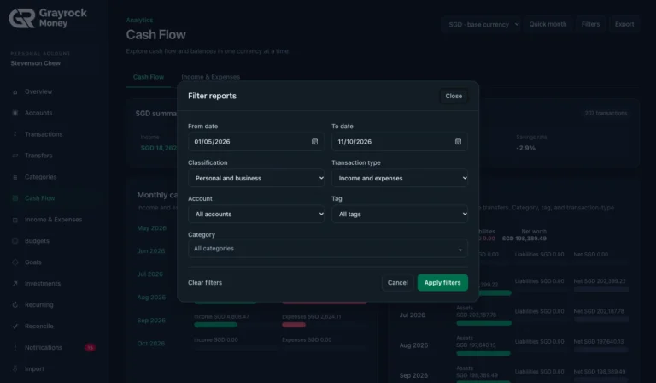
Task: Click the 207 transactions label
Action: pyautogui.click(x=606, y=114)
